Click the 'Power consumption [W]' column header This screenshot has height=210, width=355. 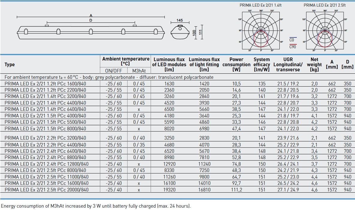pyautogui.click(x=236, y=64)
